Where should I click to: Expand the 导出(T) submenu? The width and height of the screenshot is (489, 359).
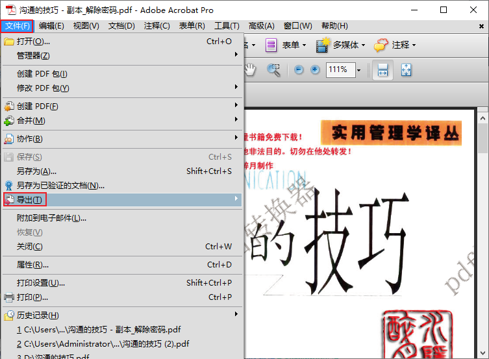[x=122, y=200]
